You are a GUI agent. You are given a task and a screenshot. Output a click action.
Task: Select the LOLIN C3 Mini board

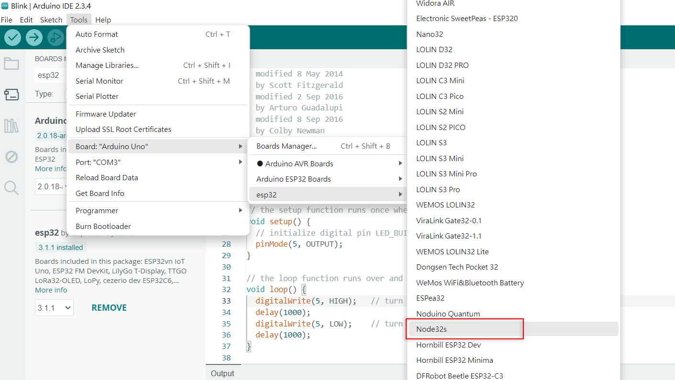512,80
